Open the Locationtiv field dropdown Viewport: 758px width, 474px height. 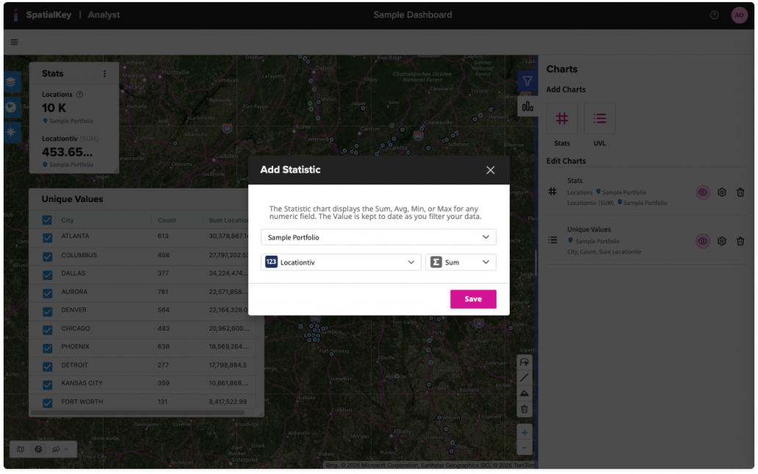click(x=340, y=262)
